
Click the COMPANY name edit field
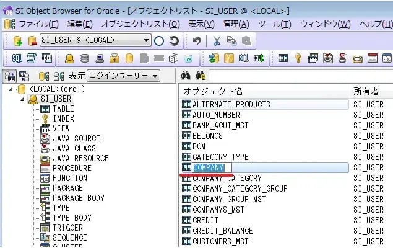[x=210, y=168]
